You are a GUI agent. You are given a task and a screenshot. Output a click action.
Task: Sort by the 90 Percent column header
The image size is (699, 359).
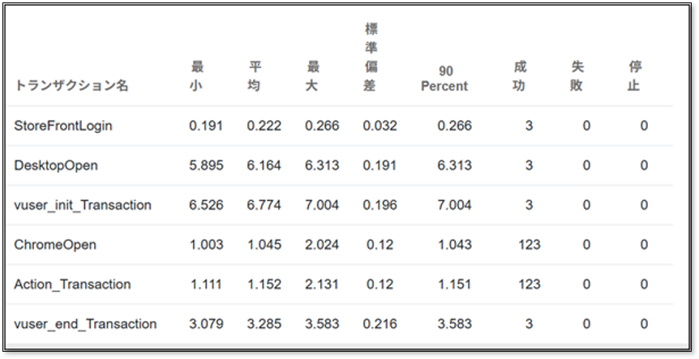[x=444, y=79]
